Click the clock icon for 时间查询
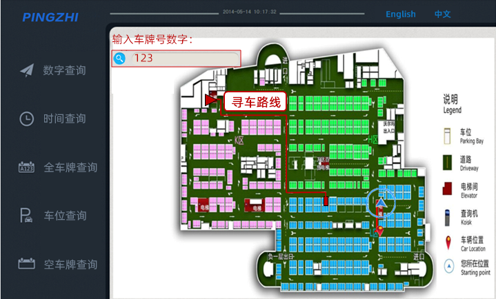 (x=26, y=118)
